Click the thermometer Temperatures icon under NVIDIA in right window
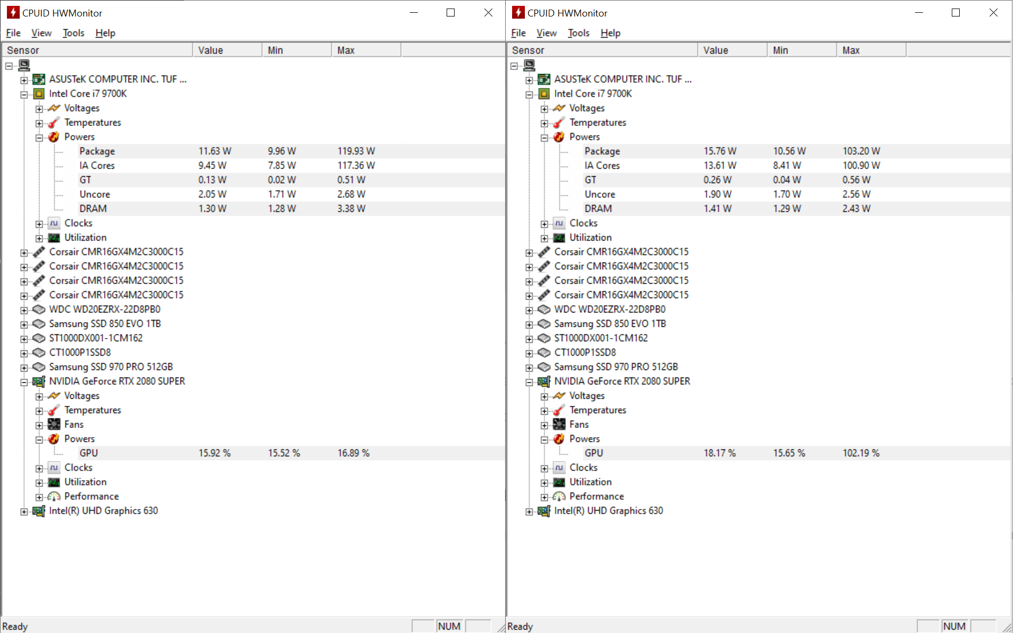 point(558,410)
